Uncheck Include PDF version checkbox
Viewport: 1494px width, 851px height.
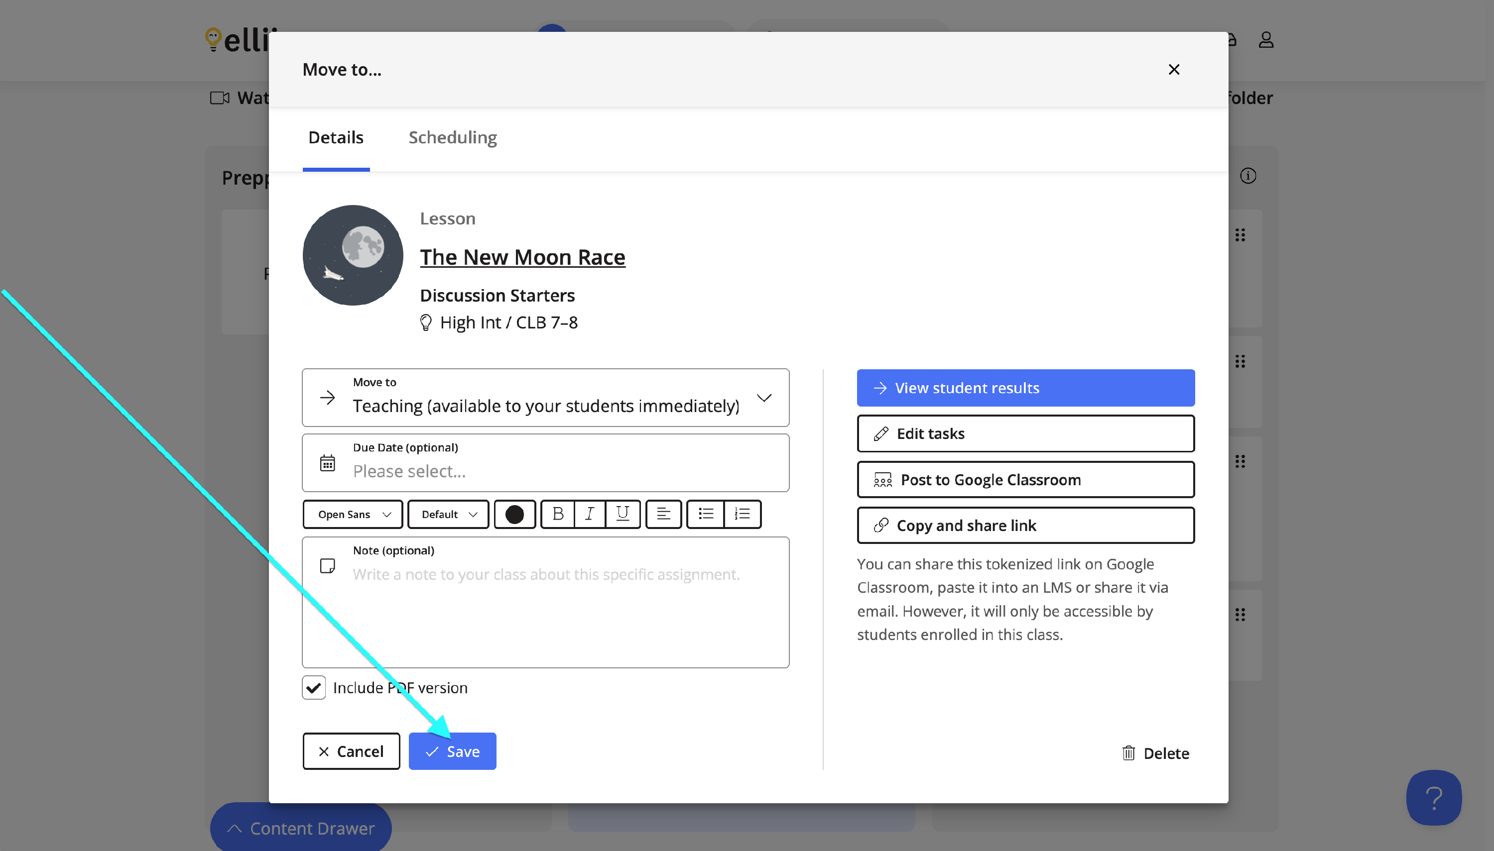point(314,687)
